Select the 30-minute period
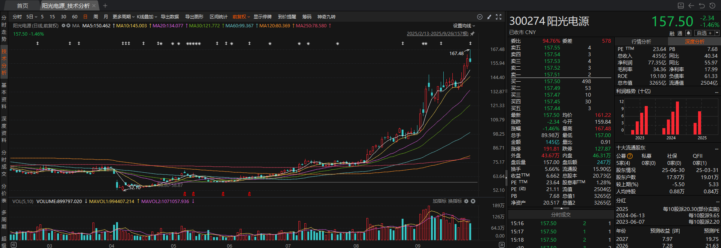The height and width of the screenshot is (248, 721). click(x=63, y=17)
